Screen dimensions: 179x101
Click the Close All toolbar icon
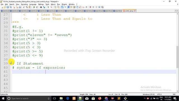pyautogui.click(x=17, y=7)
